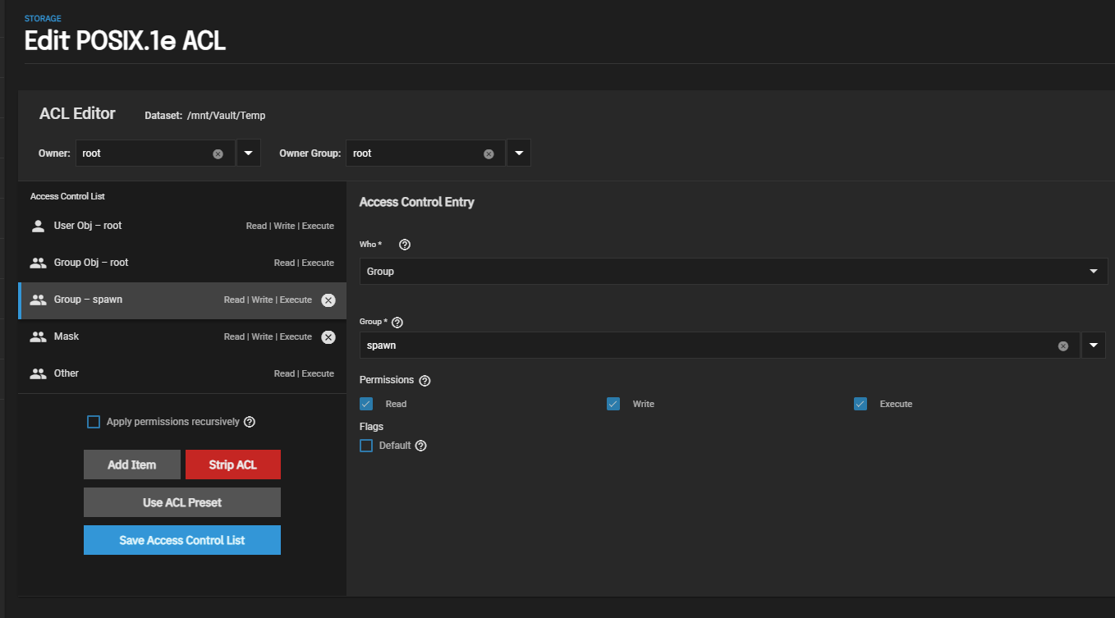Screen dimensions: 1115x618
Task: Delete the Mask entry with its X icon
Action: 328,337
